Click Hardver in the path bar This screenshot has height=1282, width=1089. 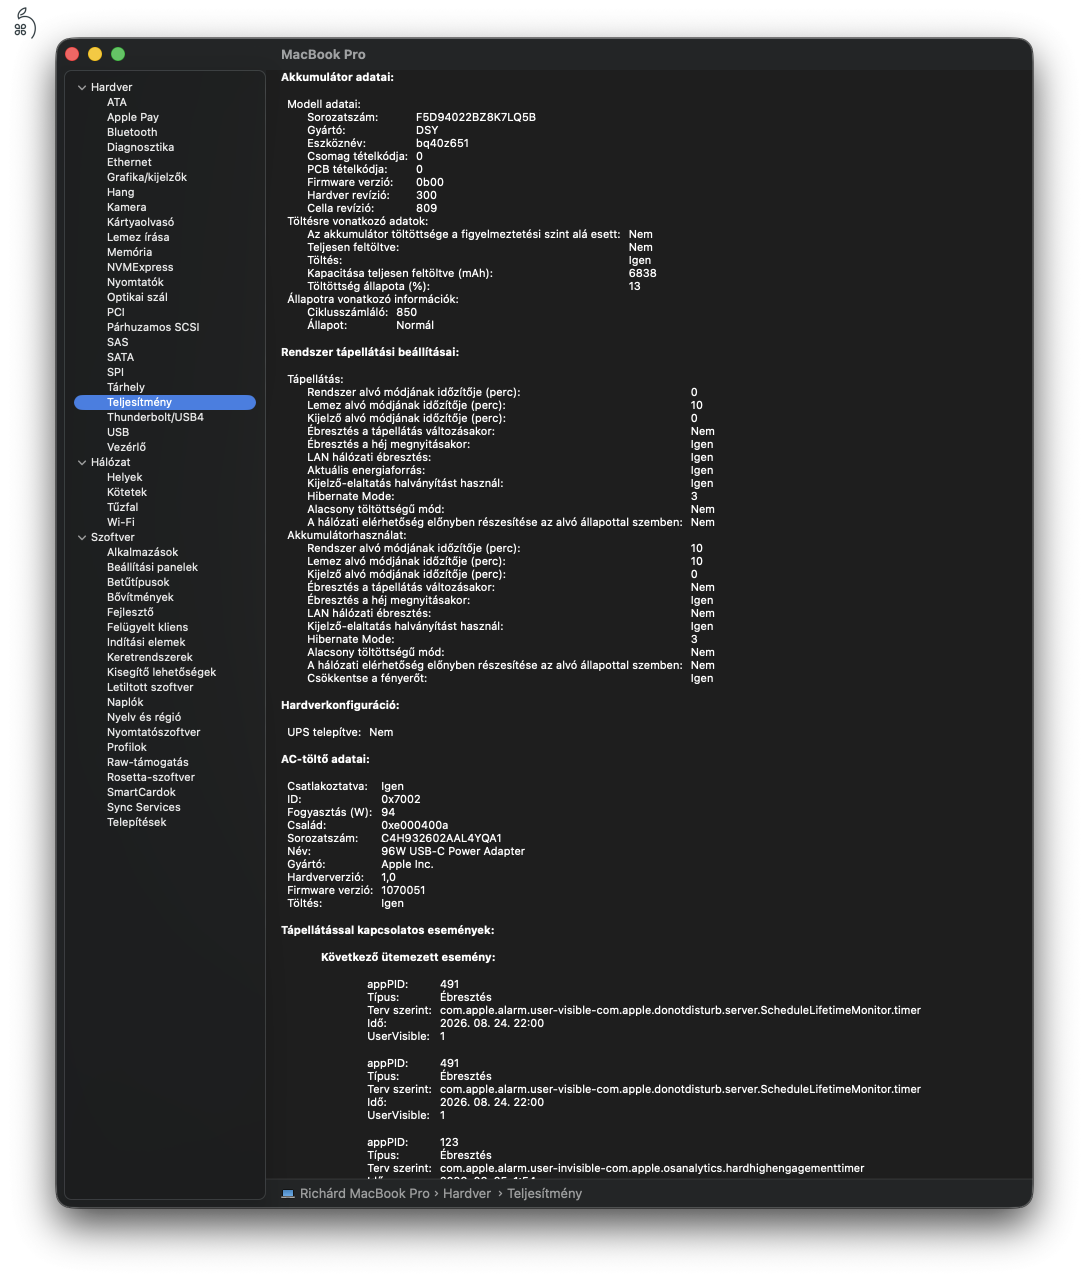pyautogui.click(x=466, y=1193)
